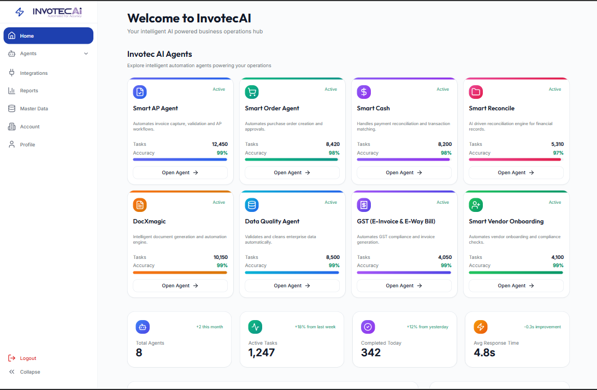The image size is (597, 390).
Task: Click the Total Agents robot icon
Action: [143, 327]
